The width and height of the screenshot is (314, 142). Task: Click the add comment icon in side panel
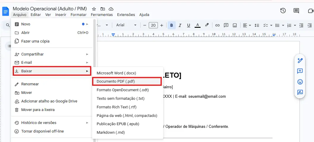[x=300, y=71]
